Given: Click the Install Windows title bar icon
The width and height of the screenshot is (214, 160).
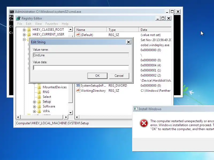Looking at the screenshot, I should 136,109.
